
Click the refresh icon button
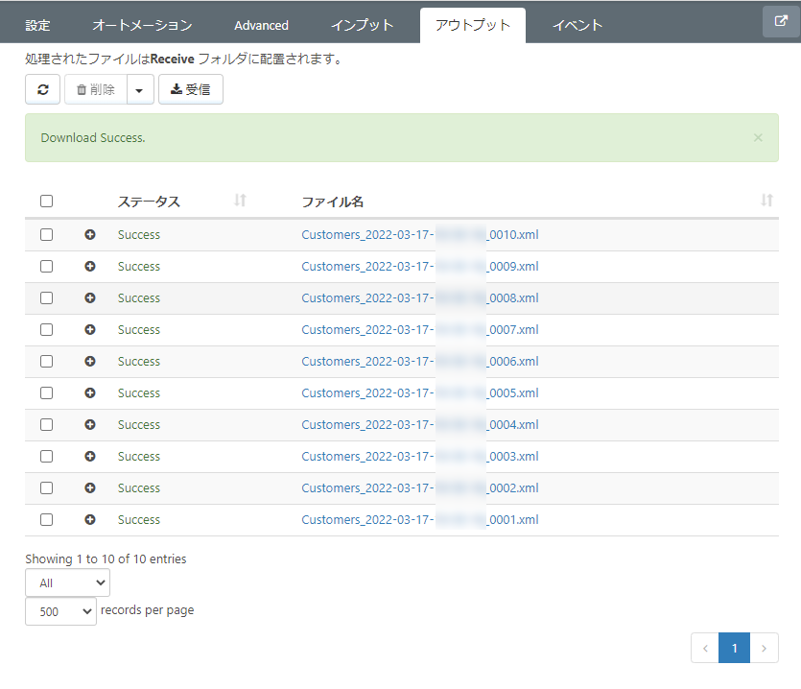click(x=43, y=89)
